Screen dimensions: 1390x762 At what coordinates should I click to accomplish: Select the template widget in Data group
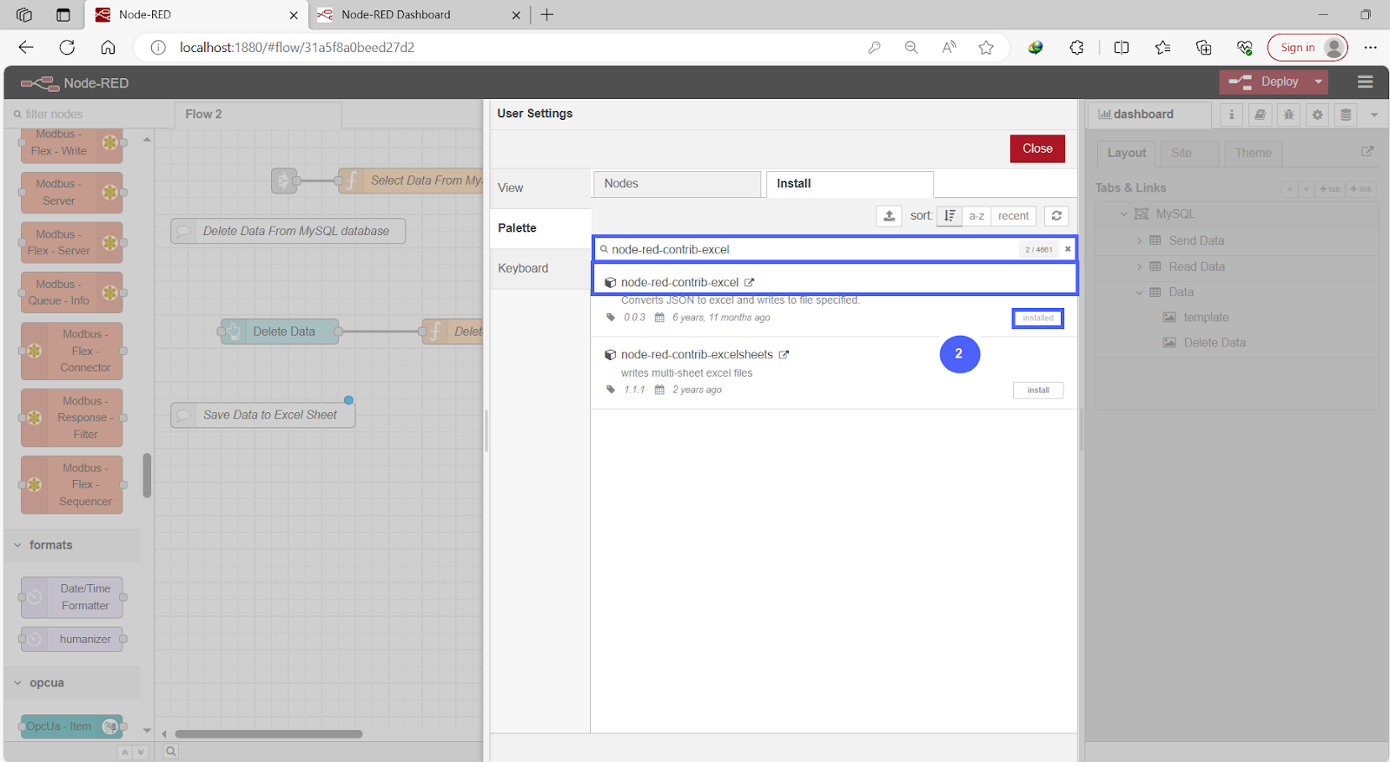(x=1206, y=318)
